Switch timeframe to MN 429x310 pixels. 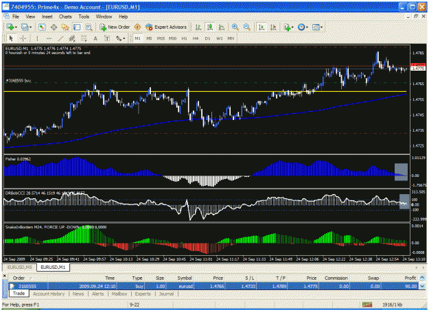point(231,38)
